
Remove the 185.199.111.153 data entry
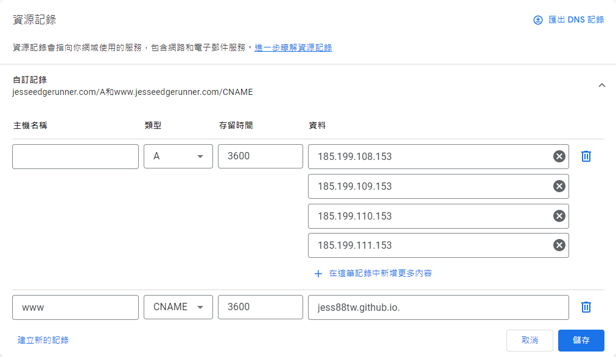pyautogui.click(x=559, y=245)
